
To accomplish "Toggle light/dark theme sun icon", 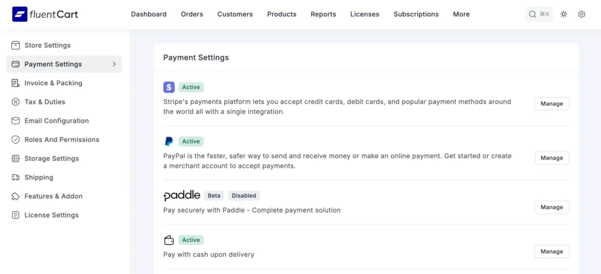I will (563, 14).
